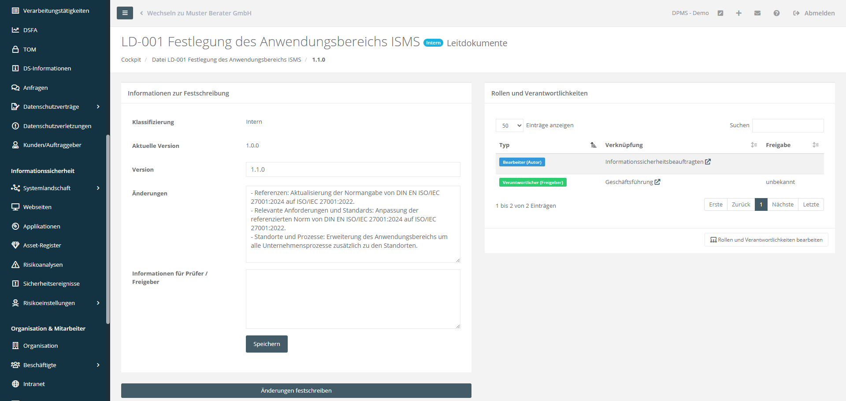The width and height of the screenshot is (846, 401).
Task: Click the Applikationen sidebar icon
Action: click(x=15, y=226)
